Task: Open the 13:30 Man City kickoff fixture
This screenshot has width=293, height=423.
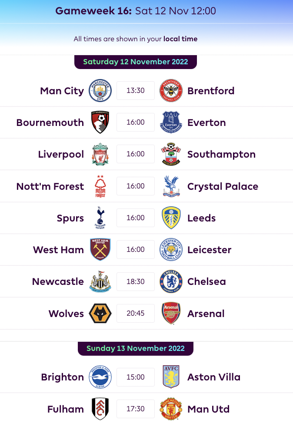Action: click(x=135, y=90)
